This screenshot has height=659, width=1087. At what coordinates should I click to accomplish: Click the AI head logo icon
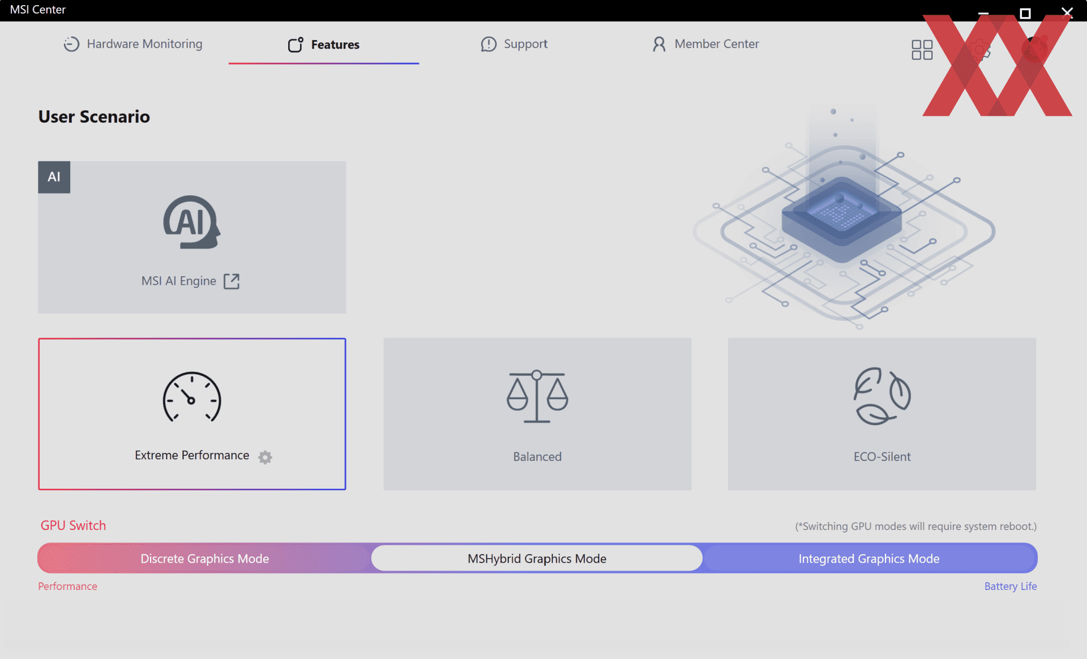[x=192, y=222]
